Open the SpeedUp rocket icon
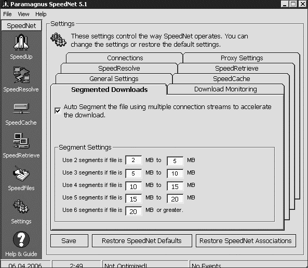Image resolution: width=308 pixels, height=268 pixels. point(21,42)
